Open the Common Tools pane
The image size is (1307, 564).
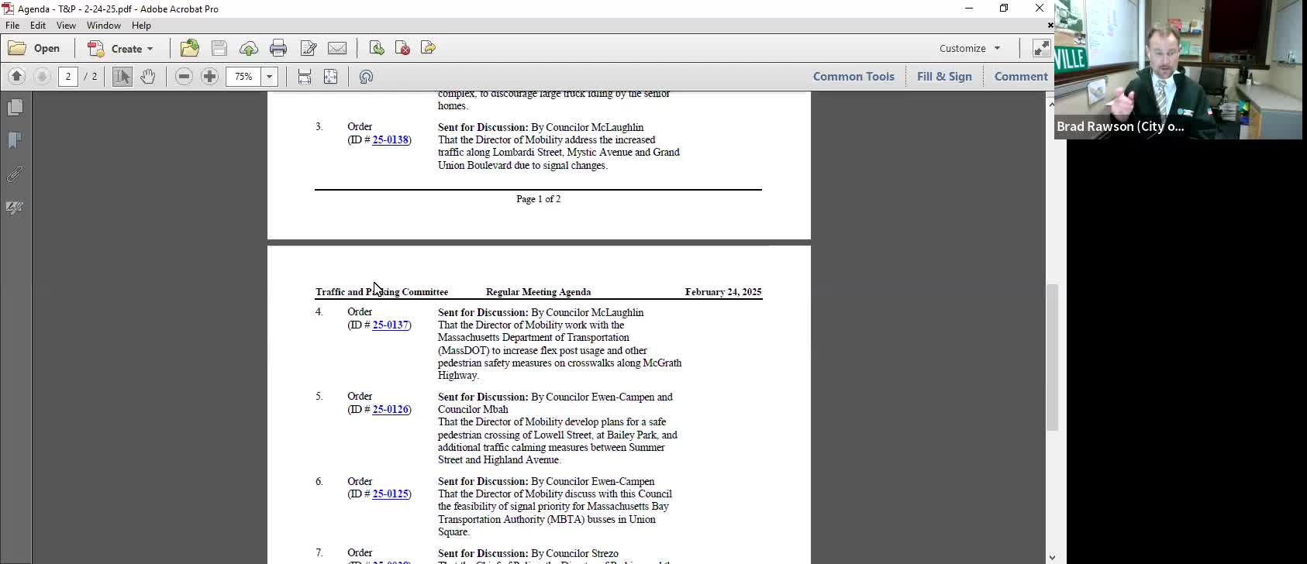click(x=854, y=77)
